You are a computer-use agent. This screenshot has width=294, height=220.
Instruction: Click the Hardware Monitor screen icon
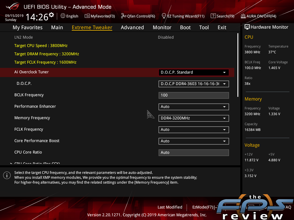247,27
